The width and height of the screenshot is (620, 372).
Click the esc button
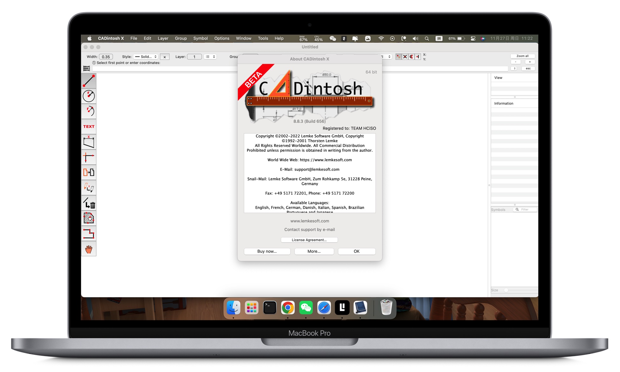(x=528, y=68)
